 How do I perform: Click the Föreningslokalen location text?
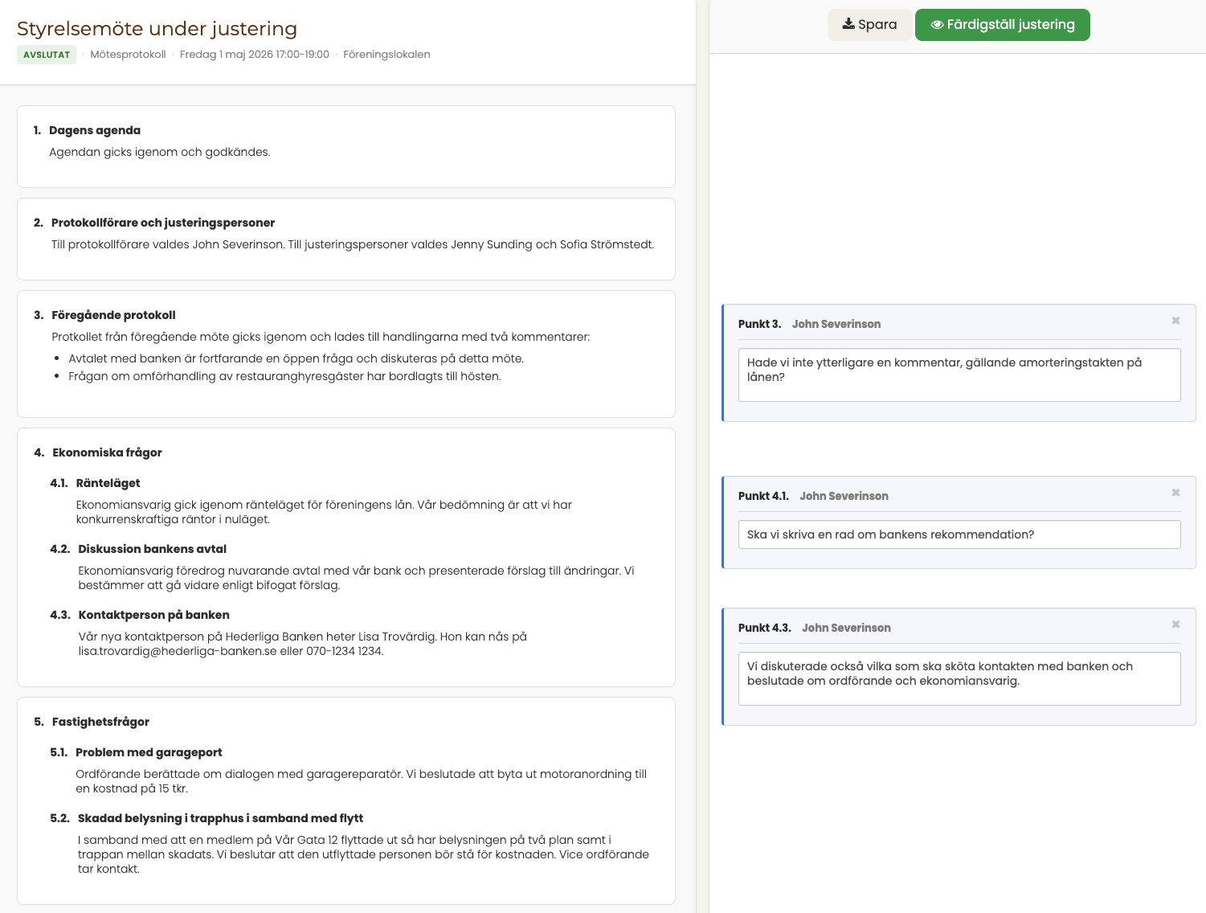386,55
